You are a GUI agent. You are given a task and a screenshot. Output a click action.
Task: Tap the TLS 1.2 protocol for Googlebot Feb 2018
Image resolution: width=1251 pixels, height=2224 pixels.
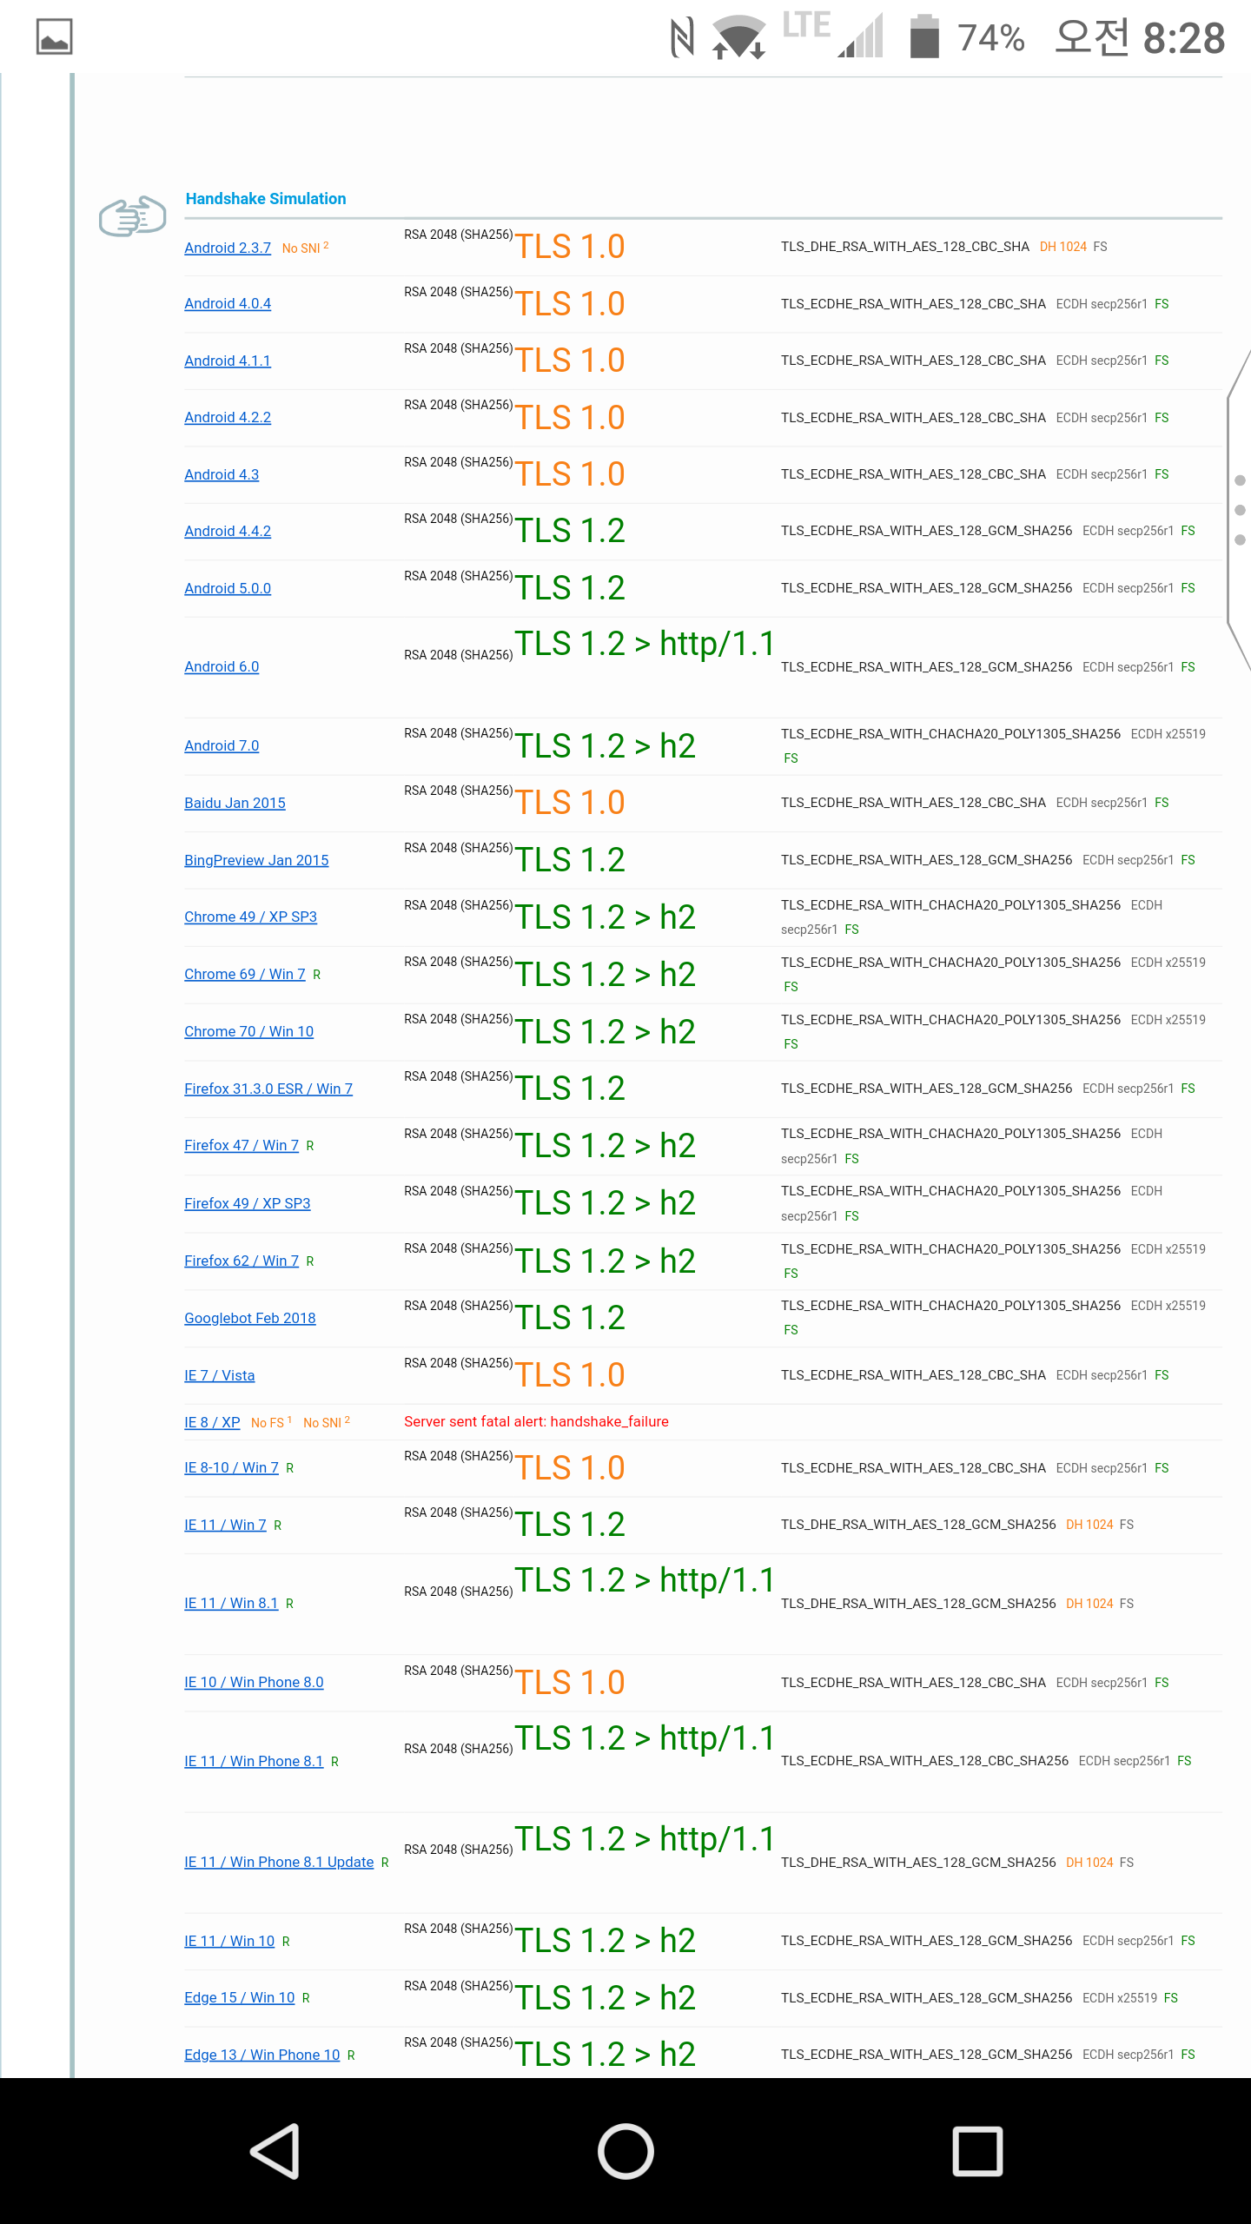(570, 1318)
